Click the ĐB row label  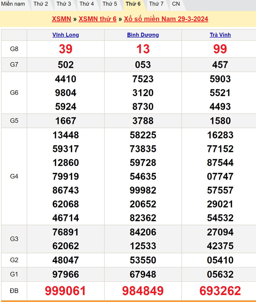[x=14, y=291]
